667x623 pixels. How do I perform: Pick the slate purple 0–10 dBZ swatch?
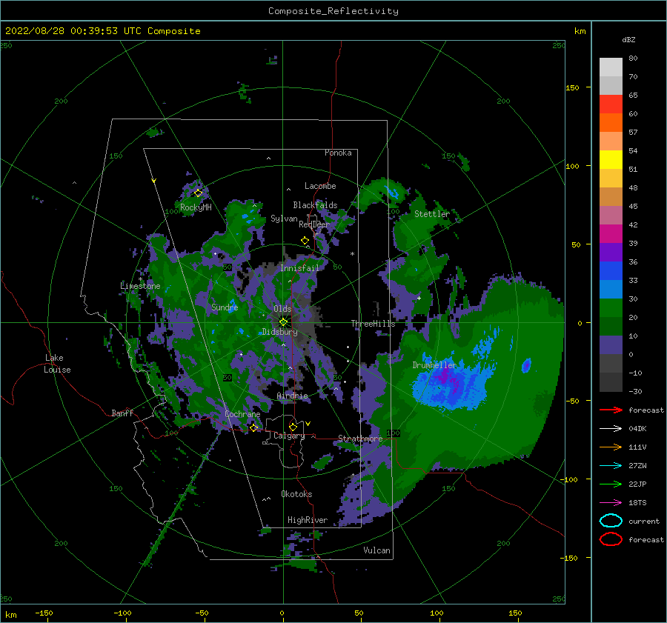pos(611,345)
